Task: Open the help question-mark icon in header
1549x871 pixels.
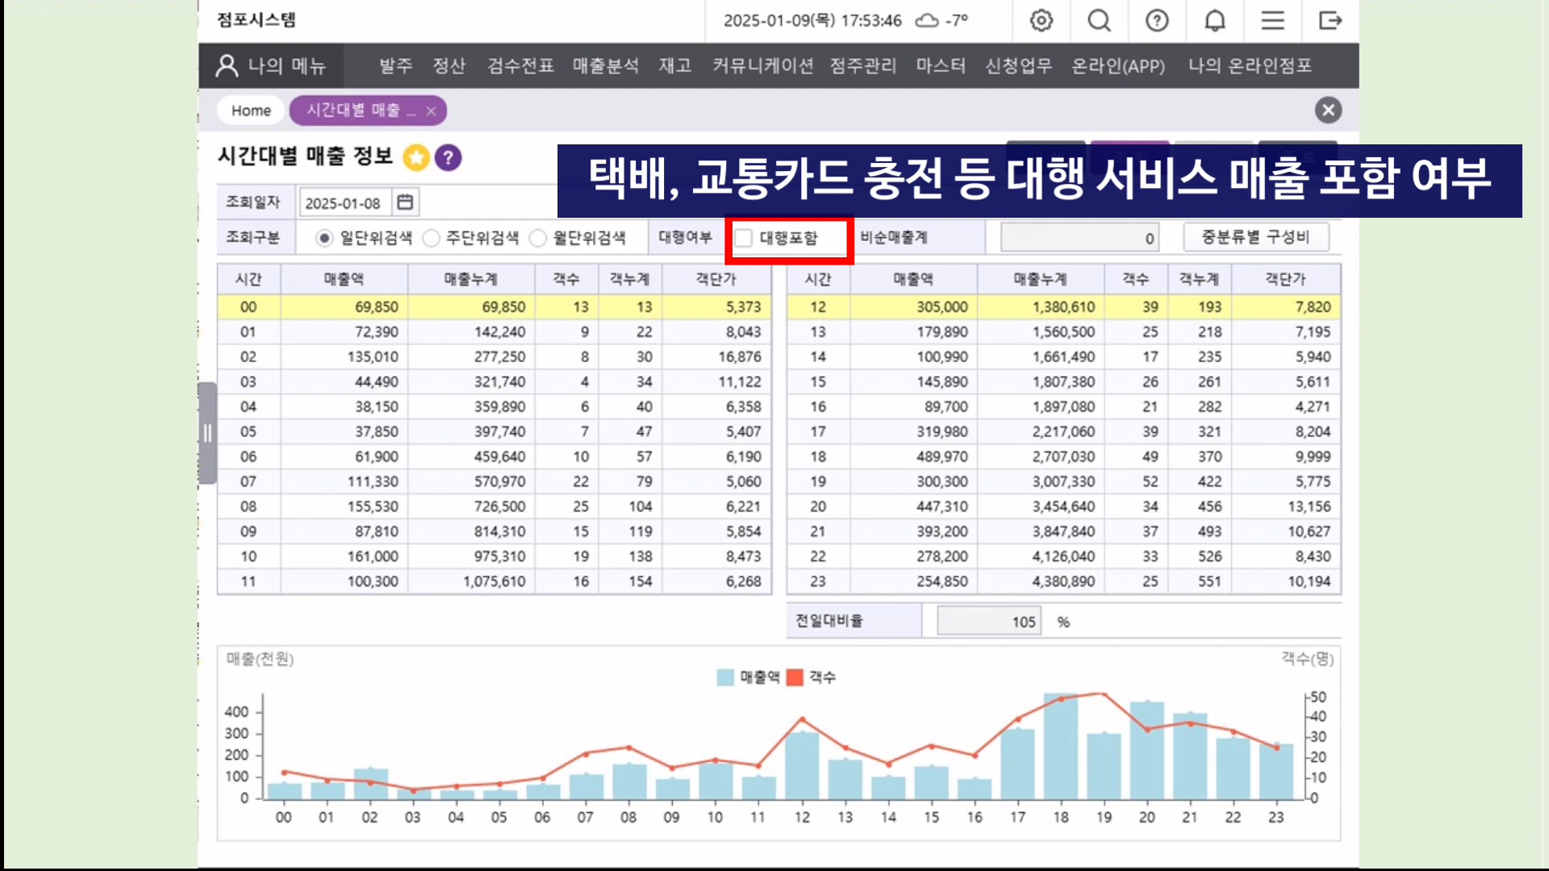Action: coord(1157,20)
